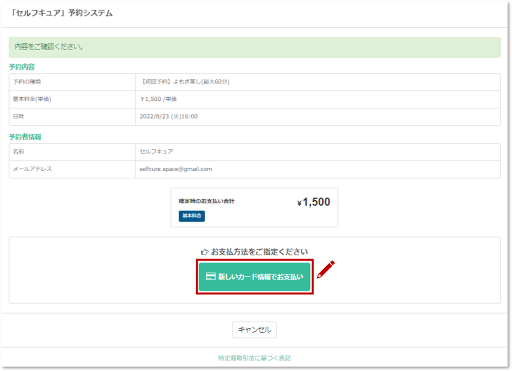Click the キャンセル button

(x=254, y=330)
